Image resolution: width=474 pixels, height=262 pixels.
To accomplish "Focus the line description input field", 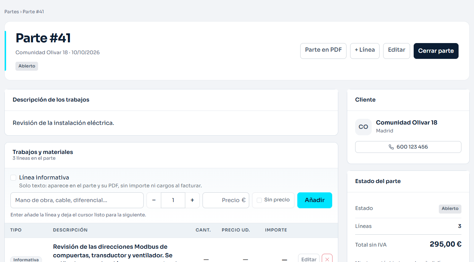I will click(77, 200).
